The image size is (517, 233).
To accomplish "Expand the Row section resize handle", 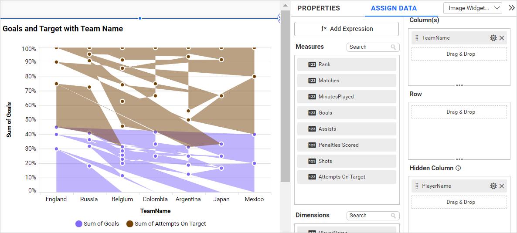I will (459, 159).
